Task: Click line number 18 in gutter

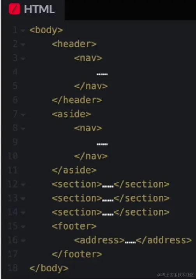Action: click(x=13, y=268)
